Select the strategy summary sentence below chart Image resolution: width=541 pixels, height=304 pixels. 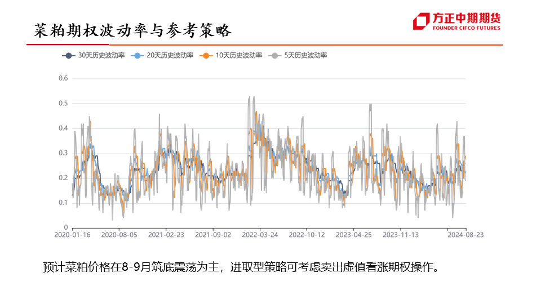[241, 267]
